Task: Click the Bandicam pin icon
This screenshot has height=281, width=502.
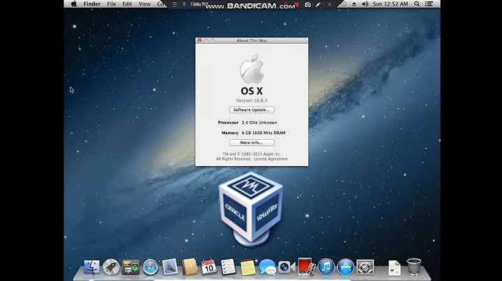Action: [x=184, y=4]
